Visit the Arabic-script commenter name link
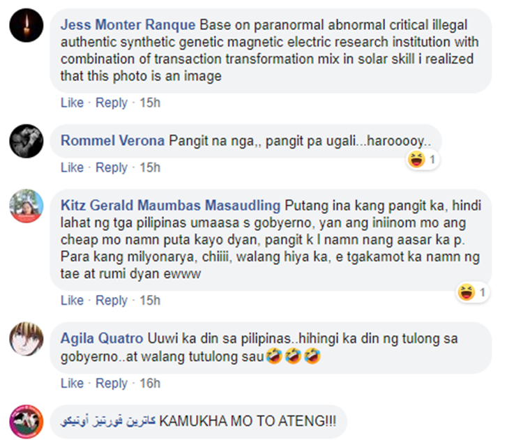 107,421
